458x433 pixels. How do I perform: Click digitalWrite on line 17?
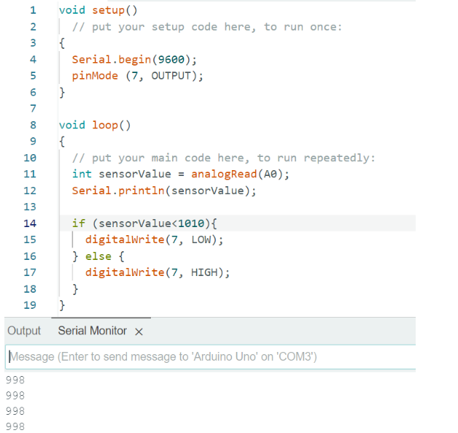click(x=125, y=272)
